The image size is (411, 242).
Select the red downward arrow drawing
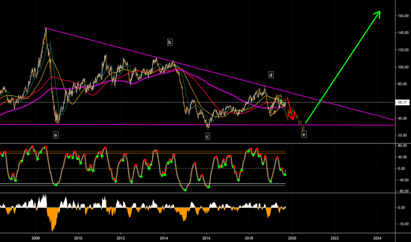(291, 109)
